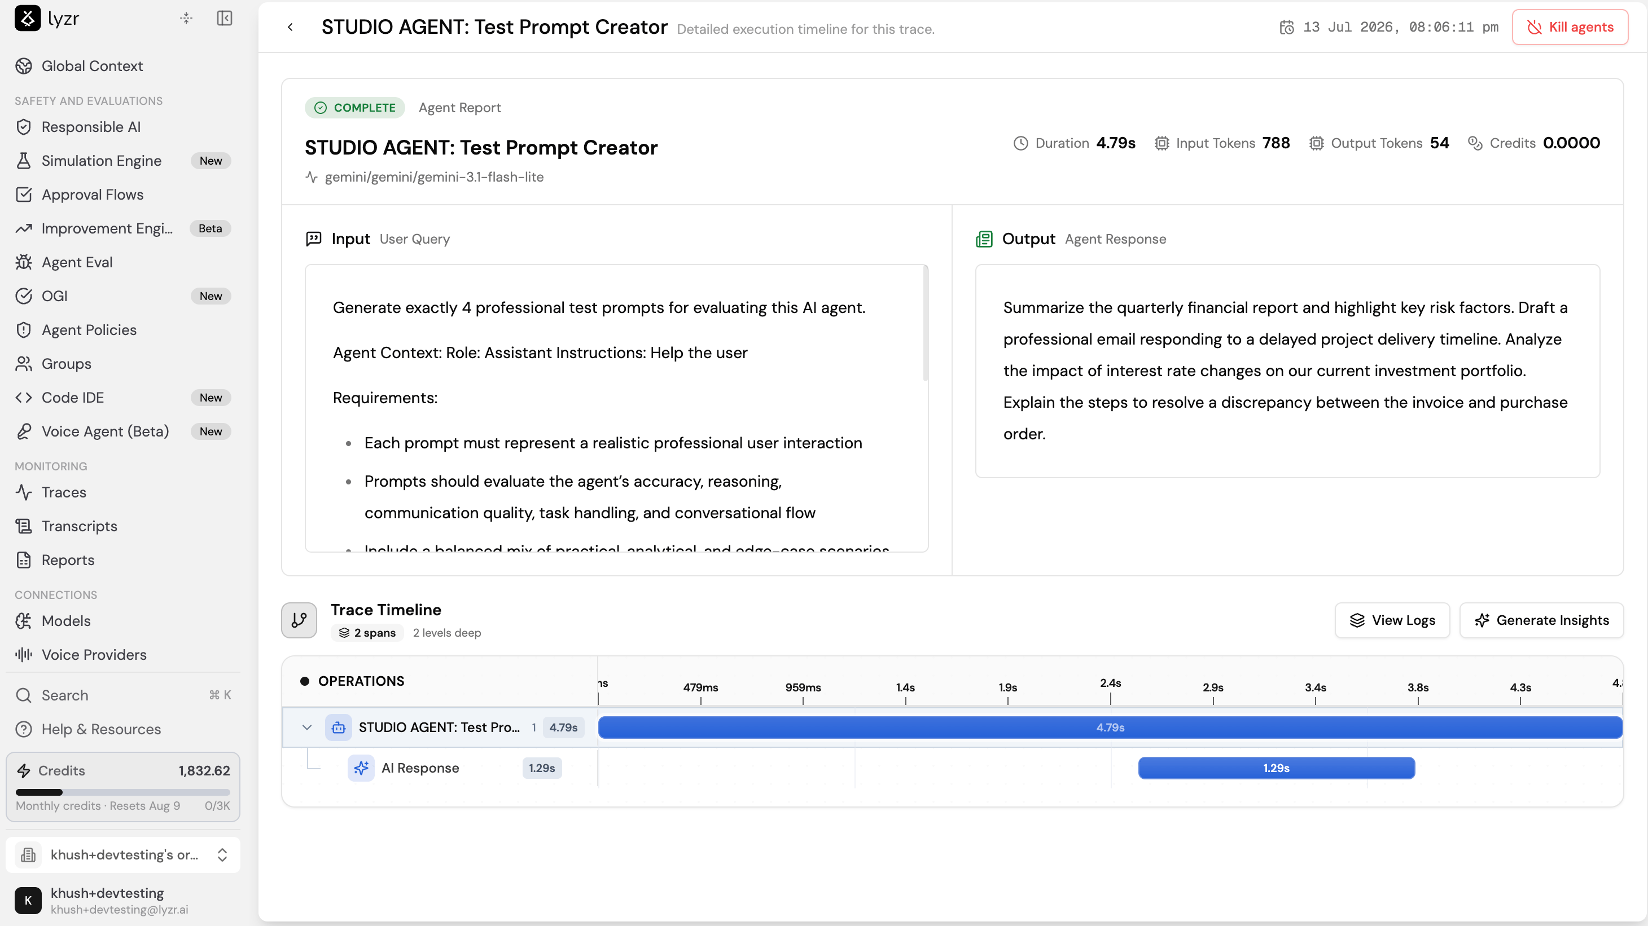The image size is (1648, 926).
Task: Click the Output document icon
Action: (984, 239)
